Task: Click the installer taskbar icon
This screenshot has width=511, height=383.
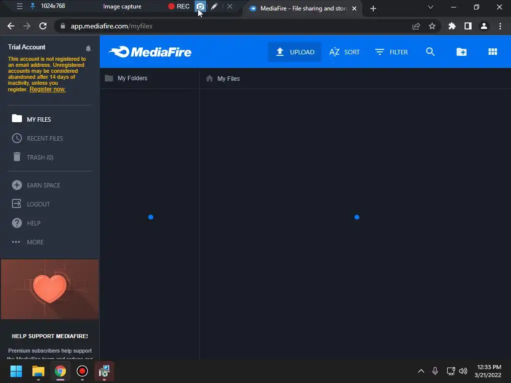Action: click(104, 371)
